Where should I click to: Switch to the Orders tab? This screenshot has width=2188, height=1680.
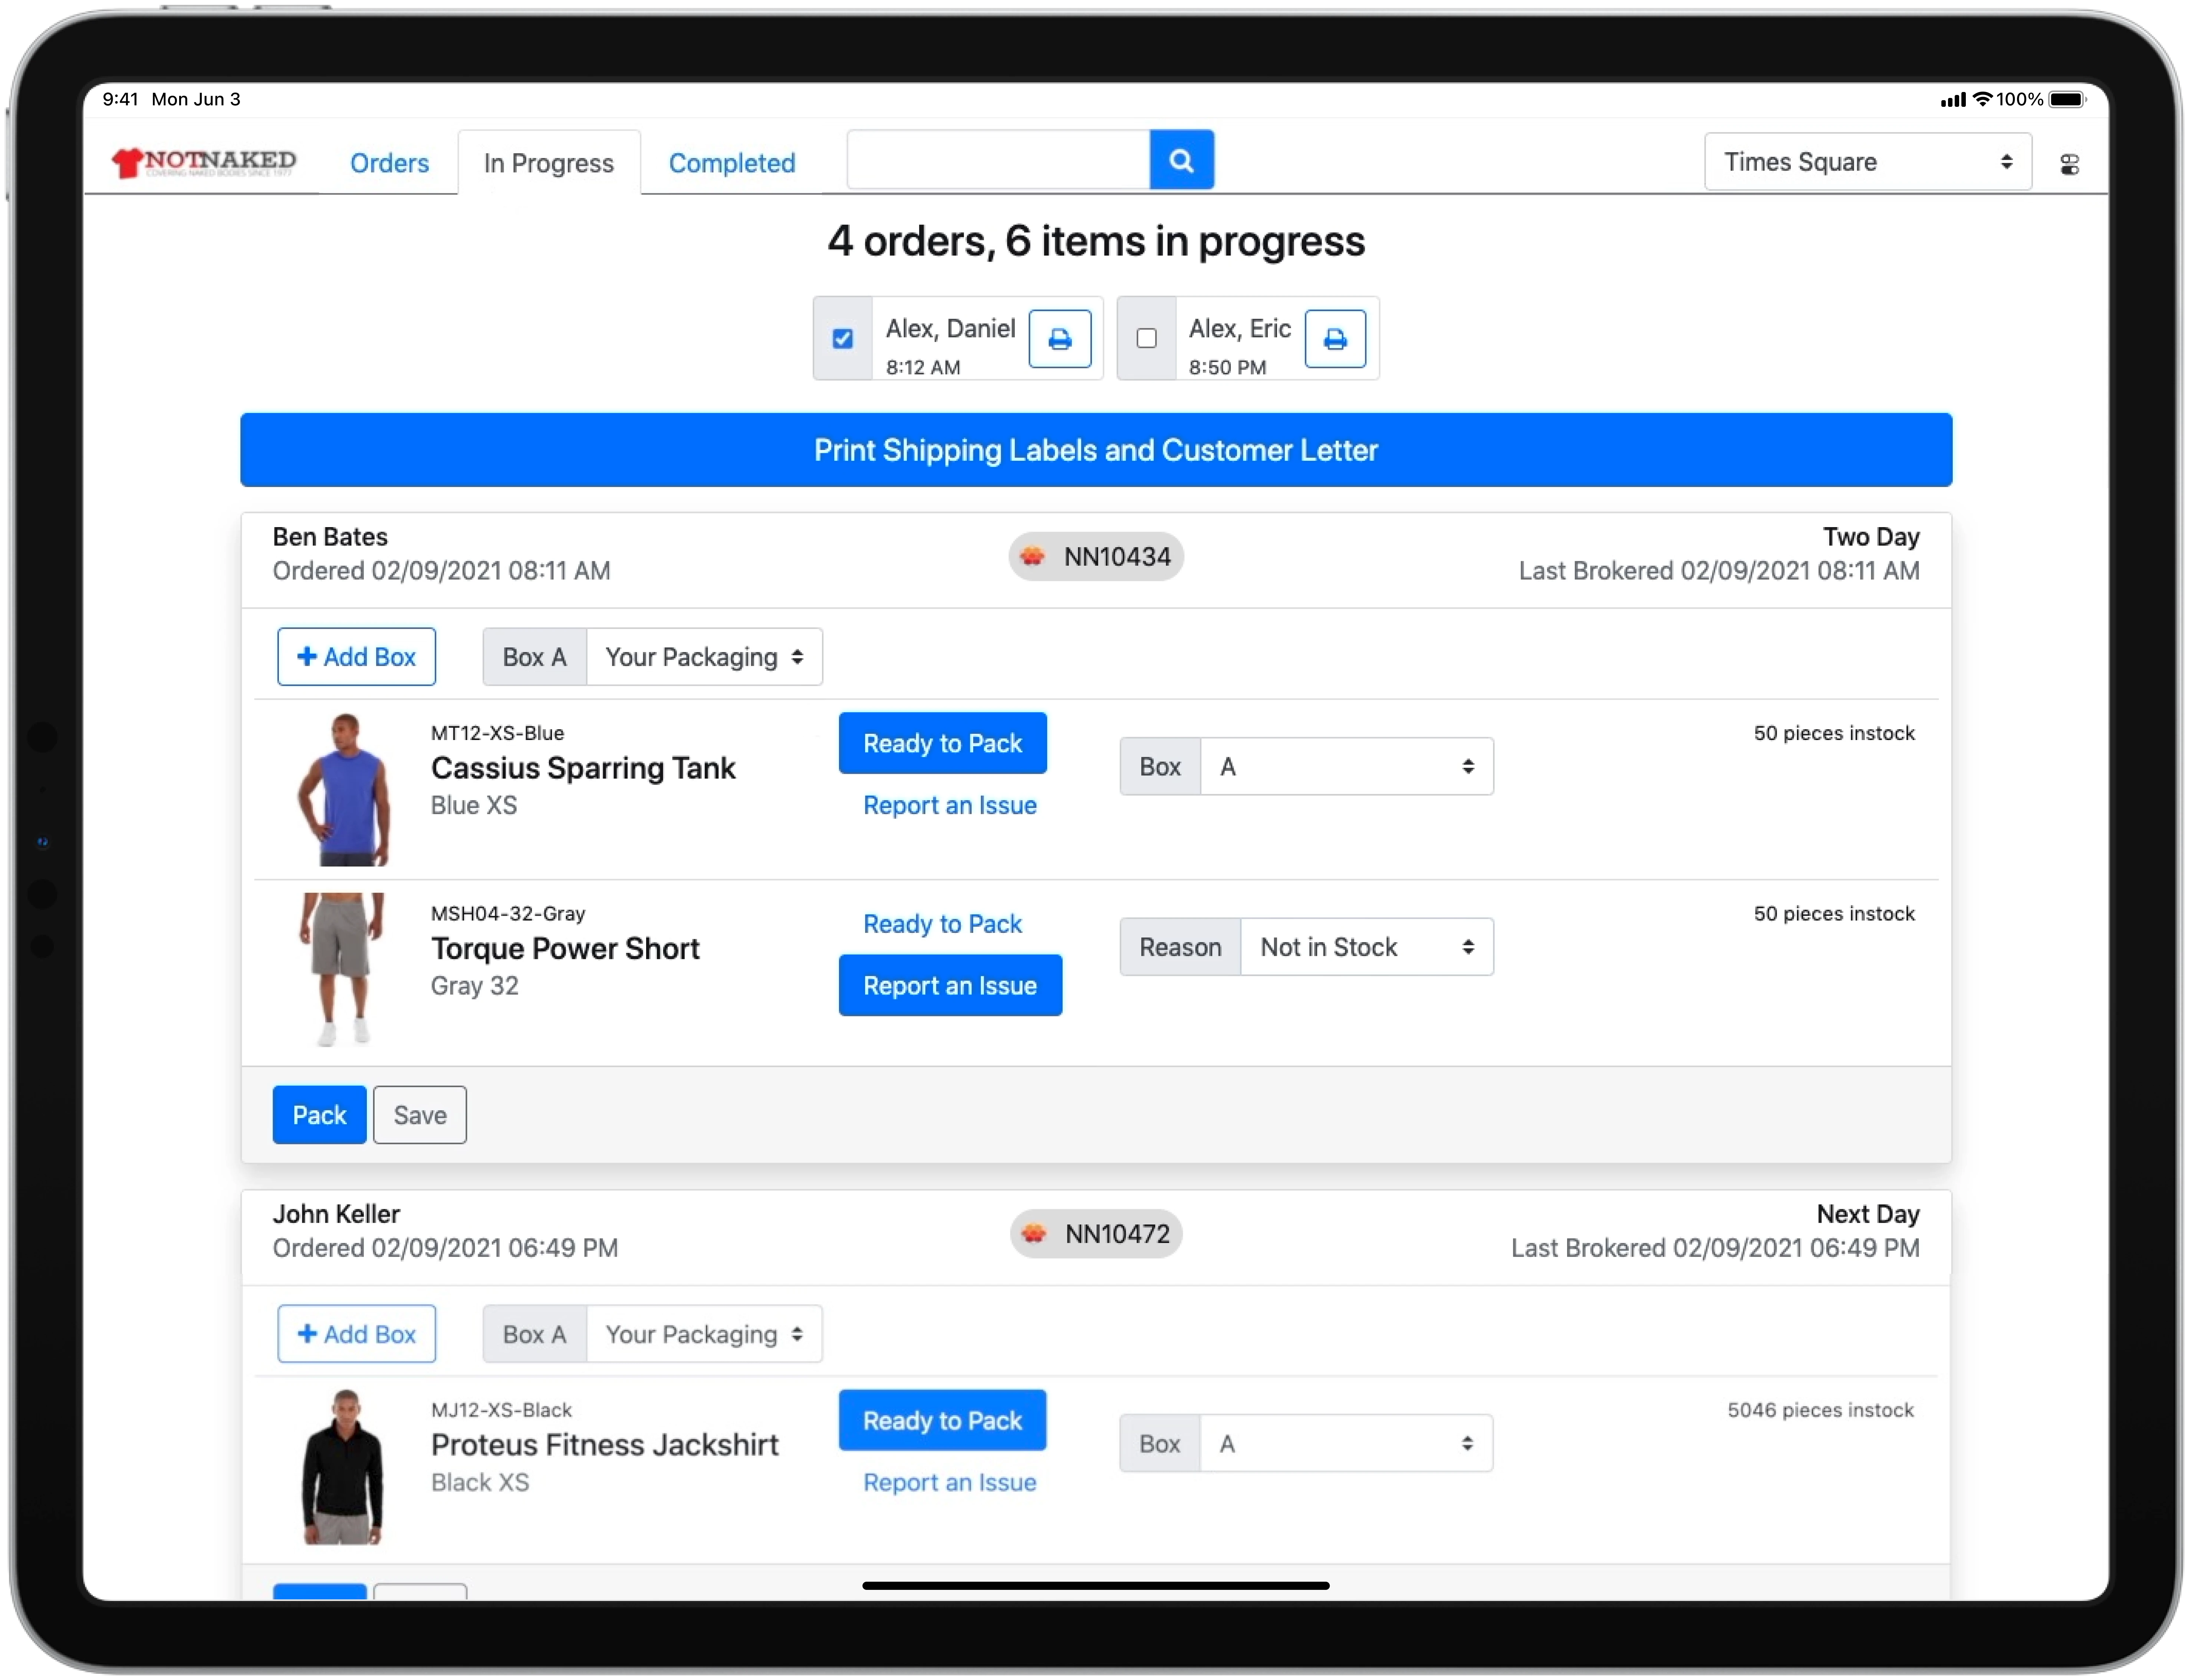click(389, 163)
